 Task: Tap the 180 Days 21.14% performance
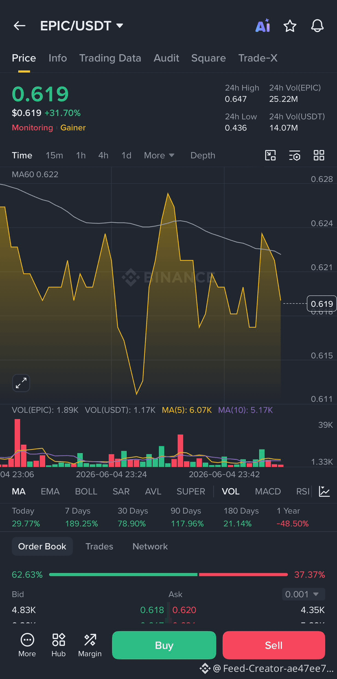pos(241,517)
